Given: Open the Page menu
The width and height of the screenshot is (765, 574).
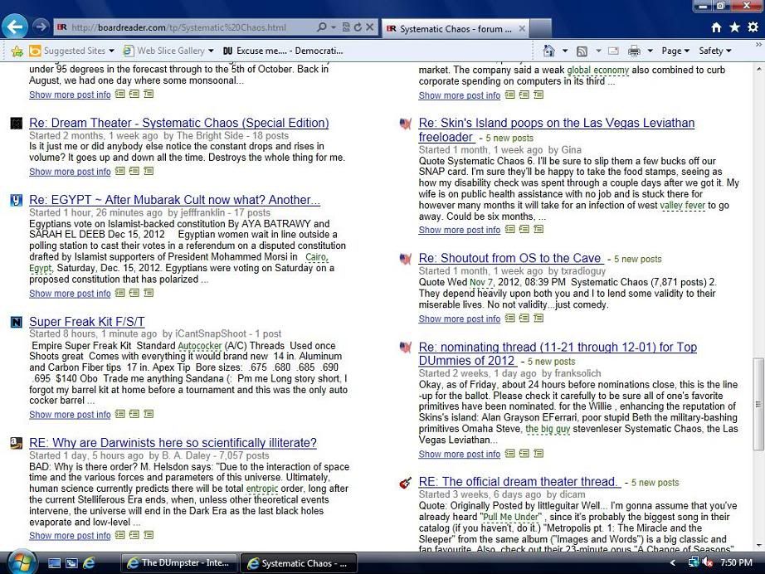Looking at the screenshot, I should point(675,51).
